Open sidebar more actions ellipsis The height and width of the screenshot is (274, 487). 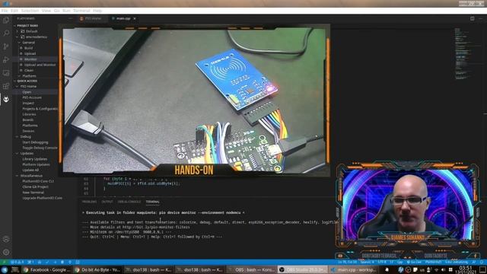71,18
